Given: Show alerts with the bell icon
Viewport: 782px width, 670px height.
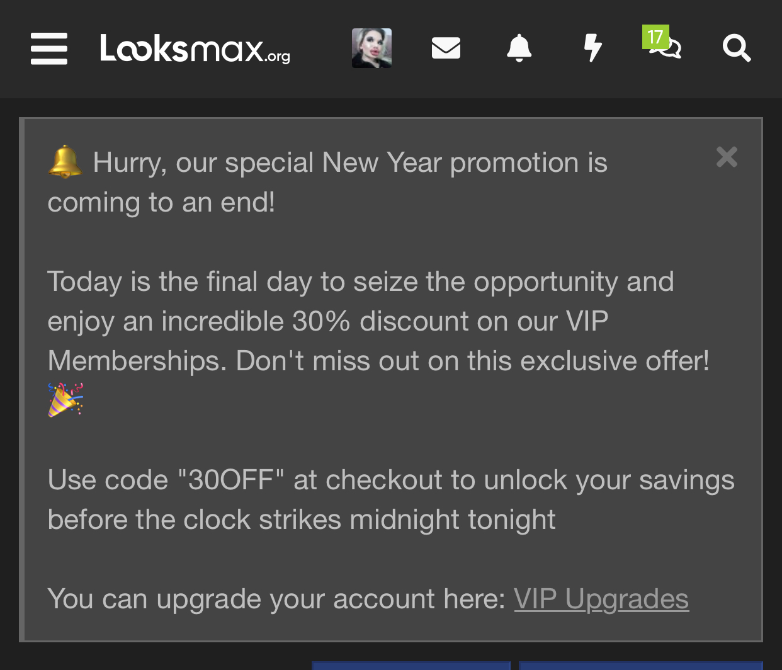Looking at the screenshot, I should pos(519,48).
